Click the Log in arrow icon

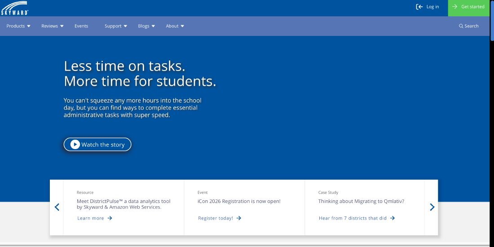click(419, 7)
